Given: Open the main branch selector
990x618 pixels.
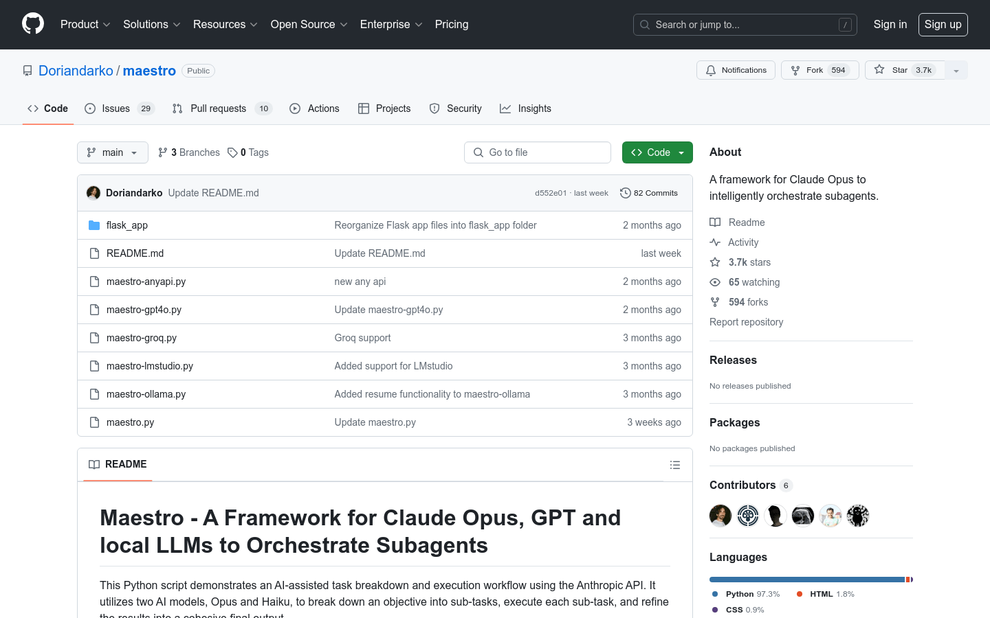Looking at the screenshot, I should (113, 152).
